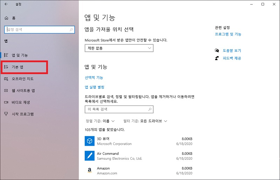Click the 피드백 제공 person icon
The width and height of the screenshot is (280, 180).
[217, 58]
